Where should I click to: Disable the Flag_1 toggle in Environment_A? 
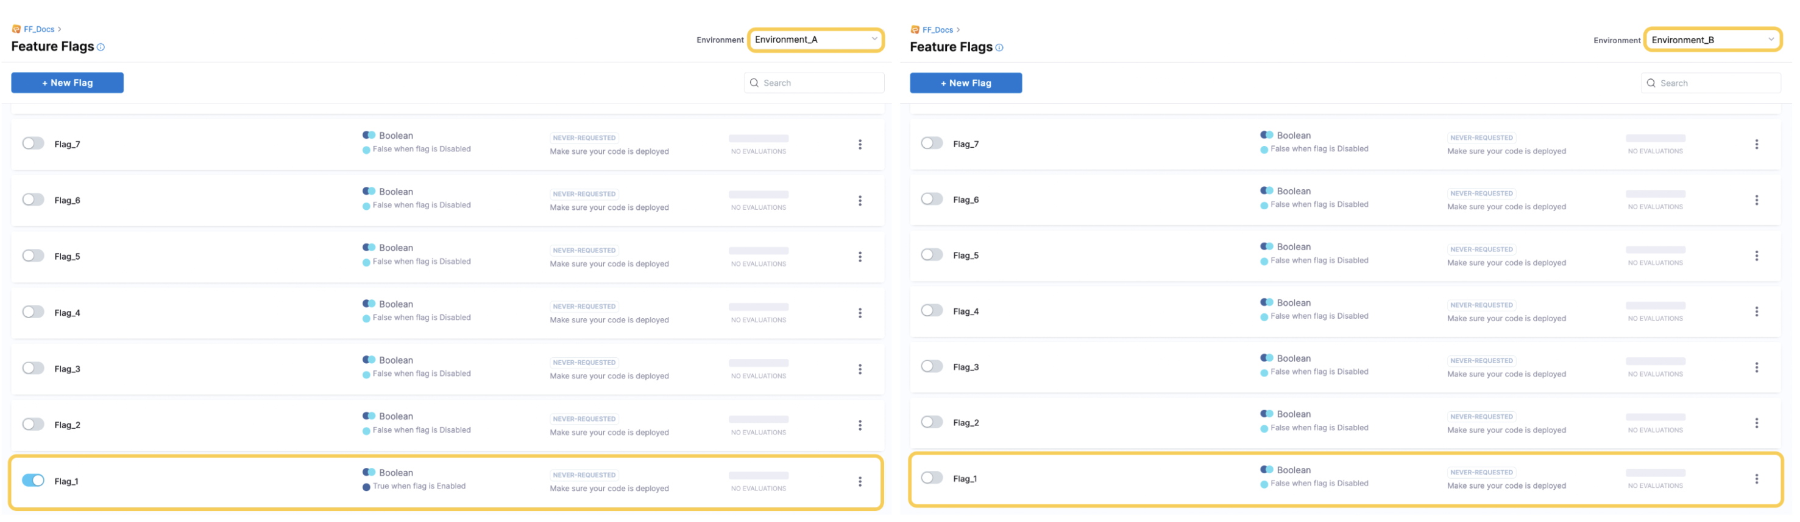[x=33, y=481]
